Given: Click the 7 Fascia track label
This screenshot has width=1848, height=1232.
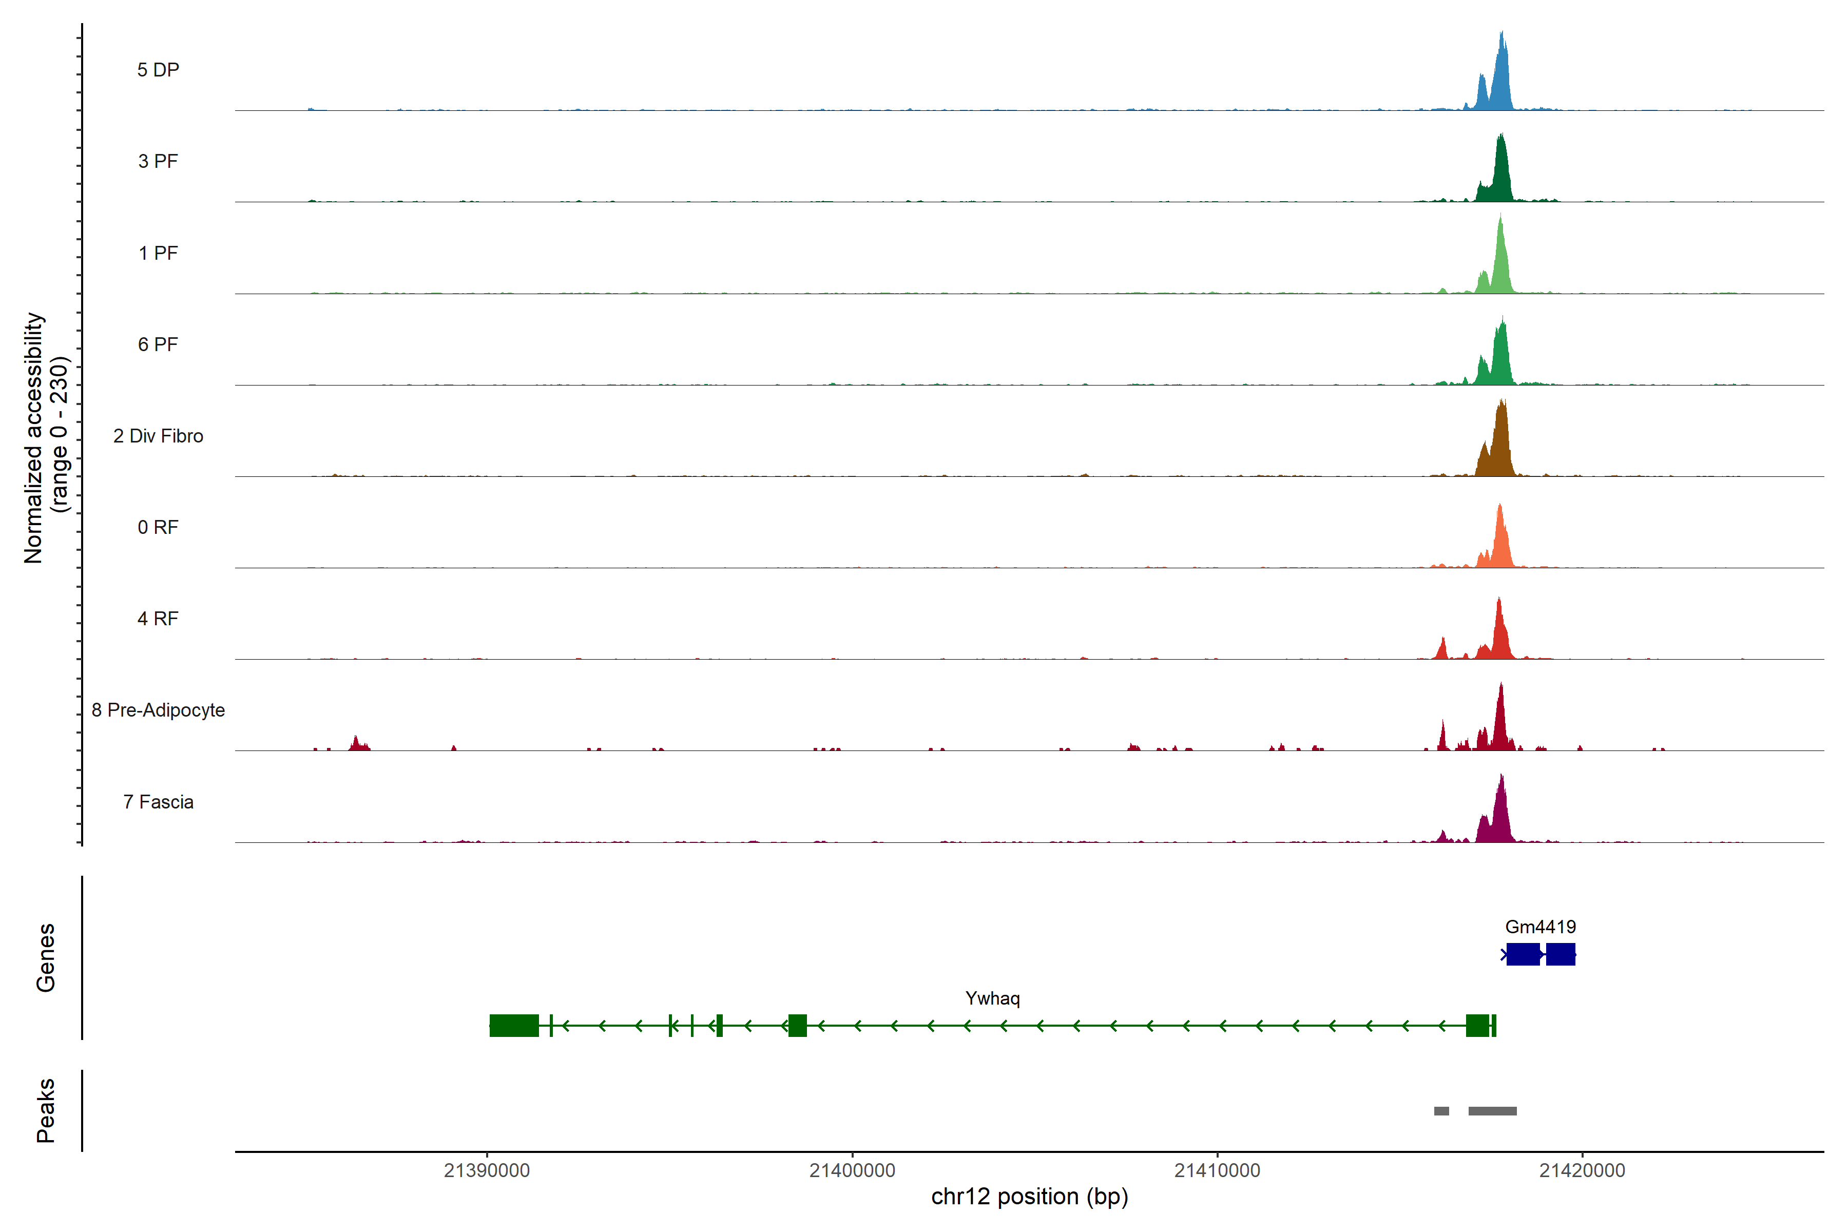Looking at the screenshot, I should click(158, 801).
